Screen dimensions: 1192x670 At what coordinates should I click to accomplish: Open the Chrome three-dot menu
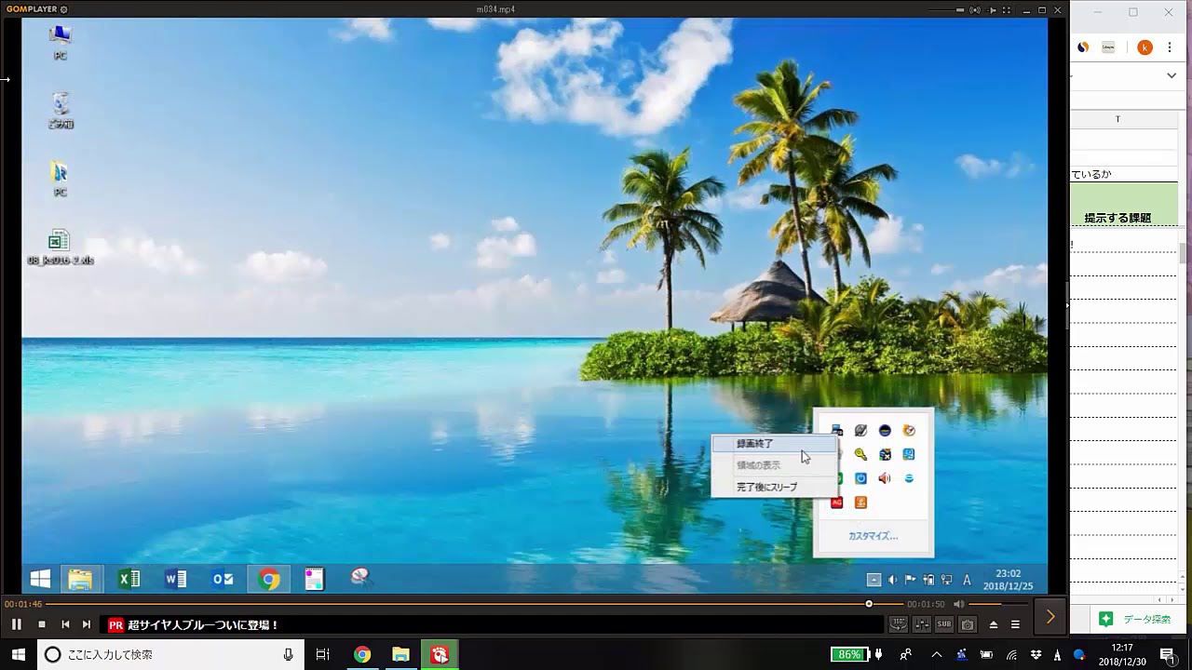[x=1170, y=47]
